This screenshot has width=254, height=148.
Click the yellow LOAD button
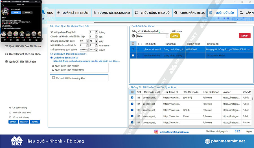175,36
